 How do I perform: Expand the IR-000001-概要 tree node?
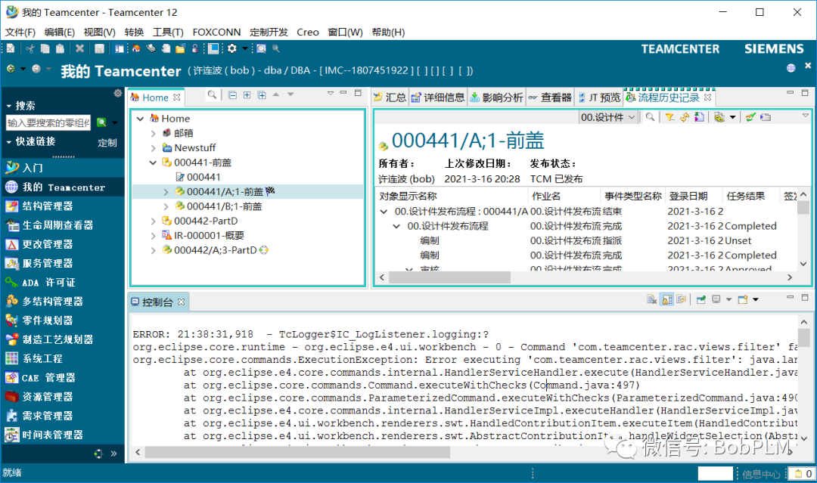[153, 236]
